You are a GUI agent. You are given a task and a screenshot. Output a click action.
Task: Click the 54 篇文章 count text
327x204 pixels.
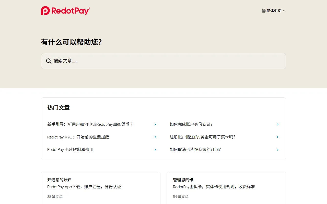point(181,197)
